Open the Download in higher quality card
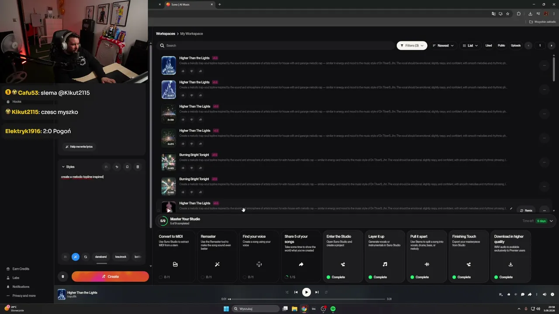559x314 pixels. pyautogui.click(x=511, y=256)
